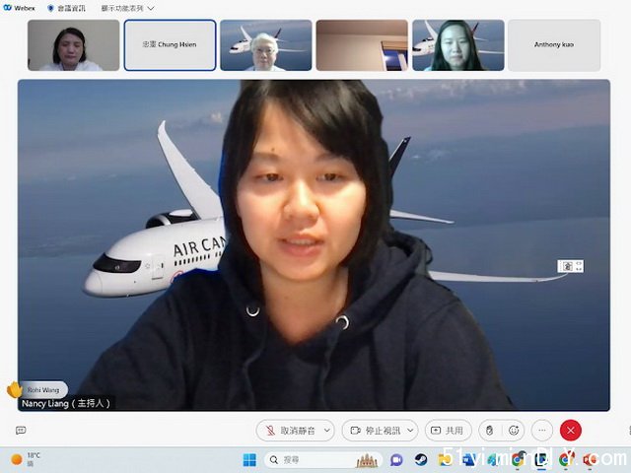Open the meeting info shield icon
Image resolution: width=631 pixels, height=473 pixels.
coord(50,8)
